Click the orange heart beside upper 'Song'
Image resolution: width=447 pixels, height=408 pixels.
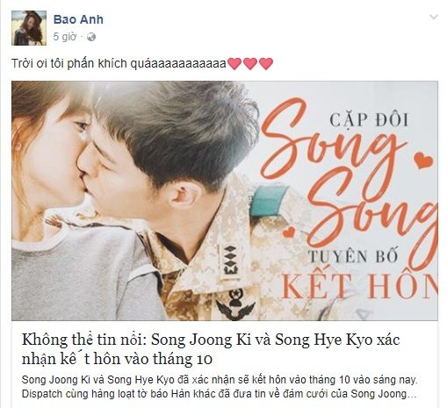(422, 160)
